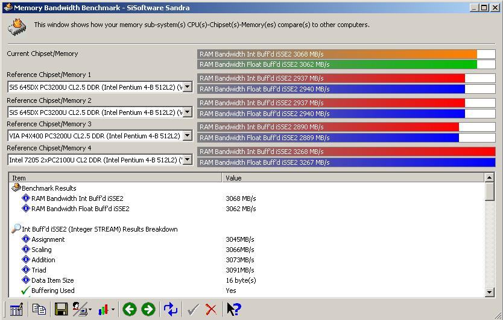This screenshot has height=320, width=503.
Task: Click the red Int 3268 MB/s reference bar
Action: 346,152
